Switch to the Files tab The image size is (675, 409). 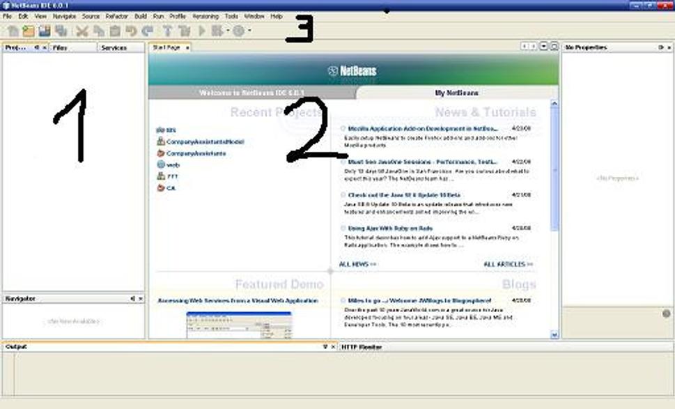pyautogui.click(x=73, y=47)
